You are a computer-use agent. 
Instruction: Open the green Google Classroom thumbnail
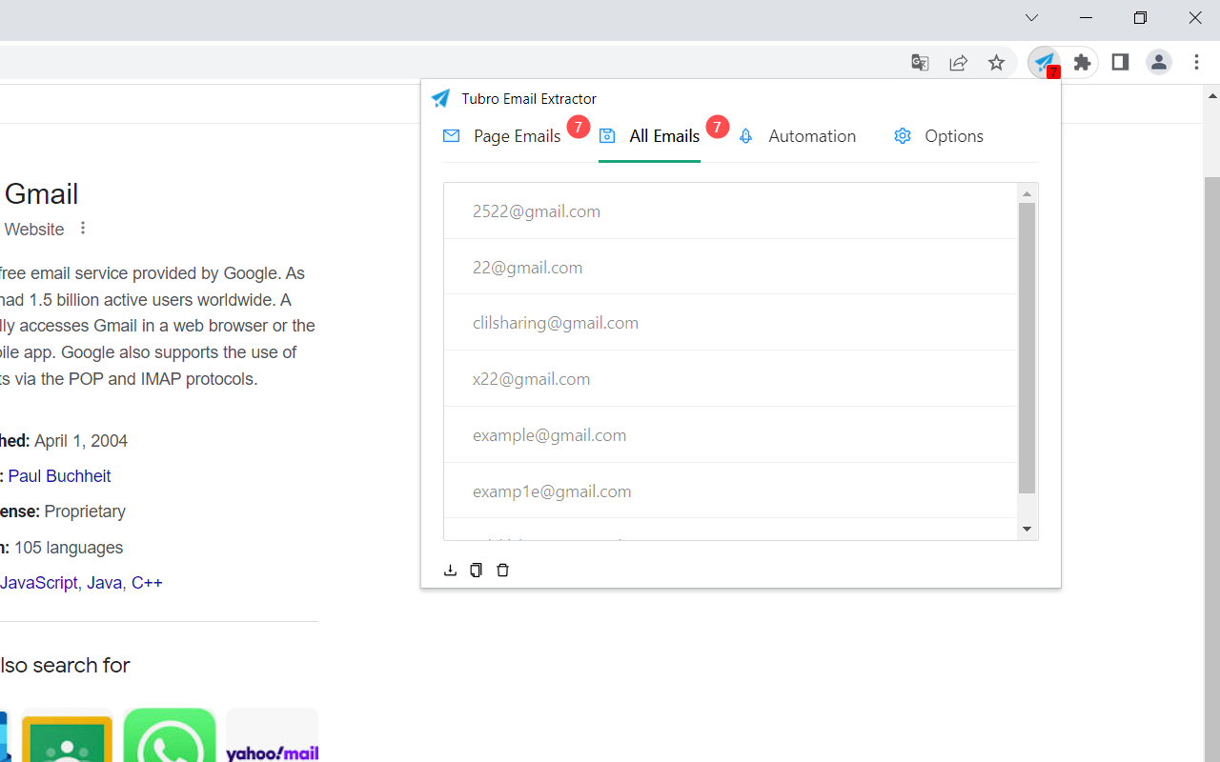tap(67, 734)
